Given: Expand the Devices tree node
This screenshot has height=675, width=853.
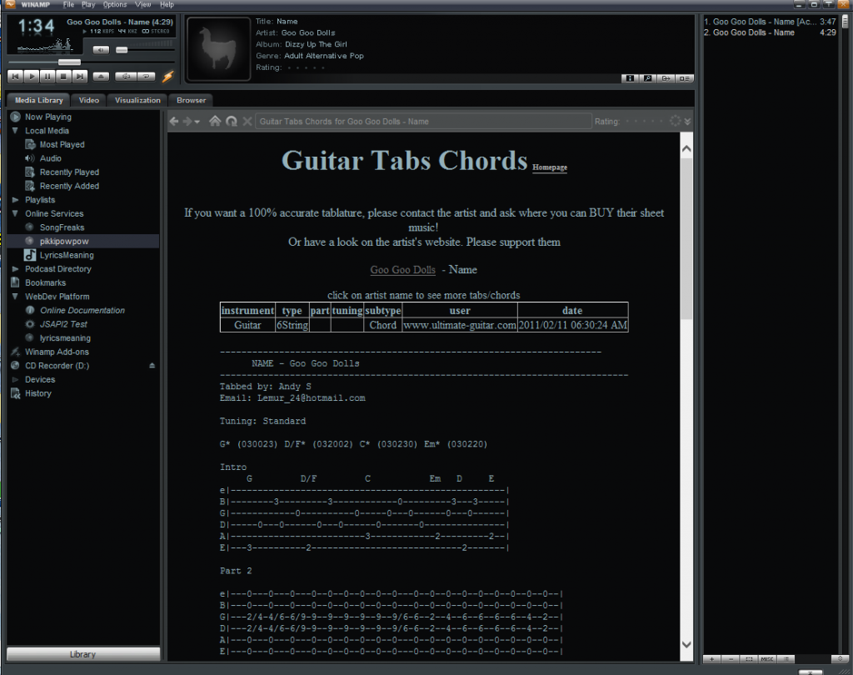Looking at the screenshot, I should point(15,379).
